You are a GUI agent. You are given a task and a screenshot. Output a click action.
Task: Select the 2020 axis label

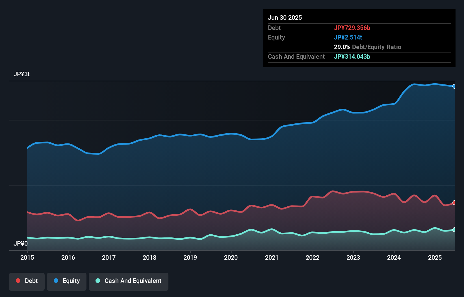[x=231, y=257]
